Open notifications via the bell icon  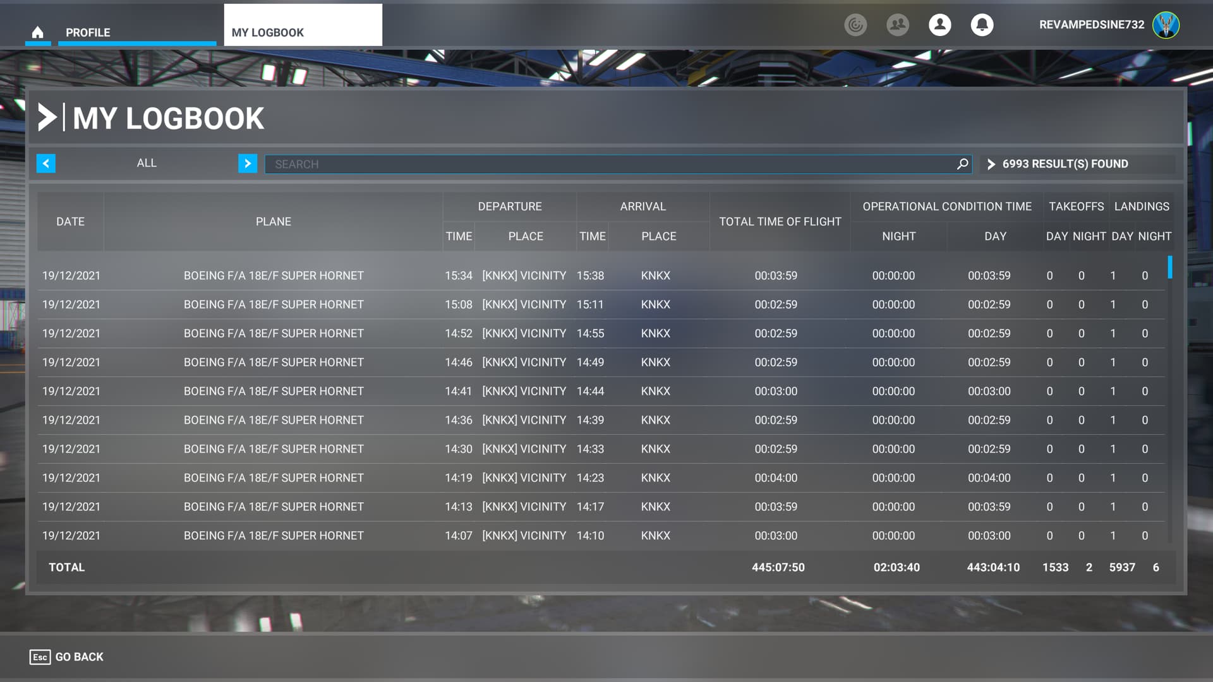pos(982,25)
